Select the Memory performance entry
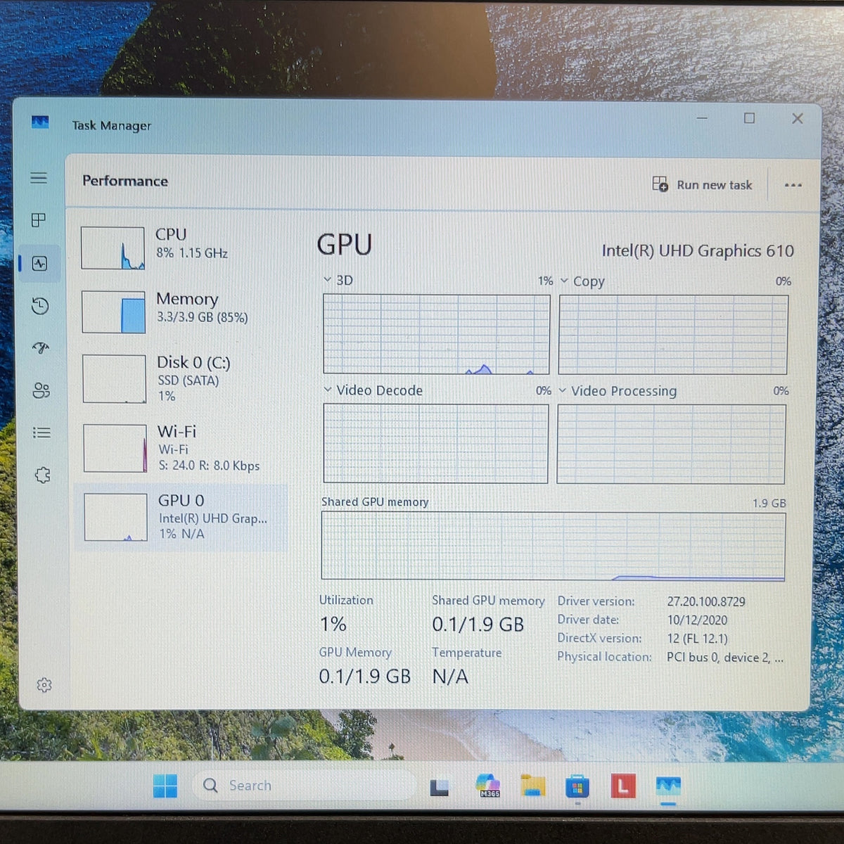844x844 pixels. 181,312
